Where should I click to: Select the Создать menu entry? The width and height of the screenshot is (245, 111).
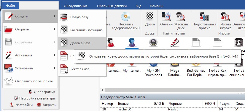[x=30, y=16]
